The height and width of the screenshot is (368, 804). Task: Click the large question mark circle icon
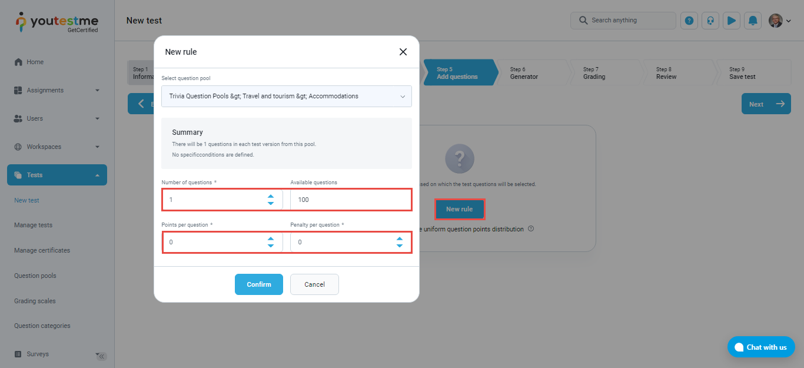pos(460,158)
